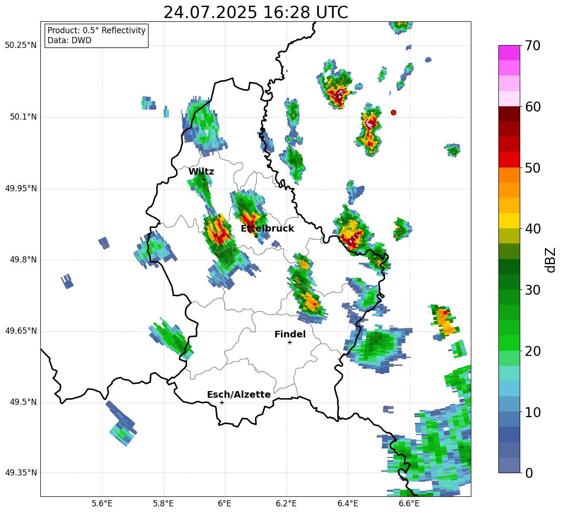The image size is (562, 513).
Task: Click the 5.6°E longitude label
Action: pyautogui.click(x=102, y=504)
